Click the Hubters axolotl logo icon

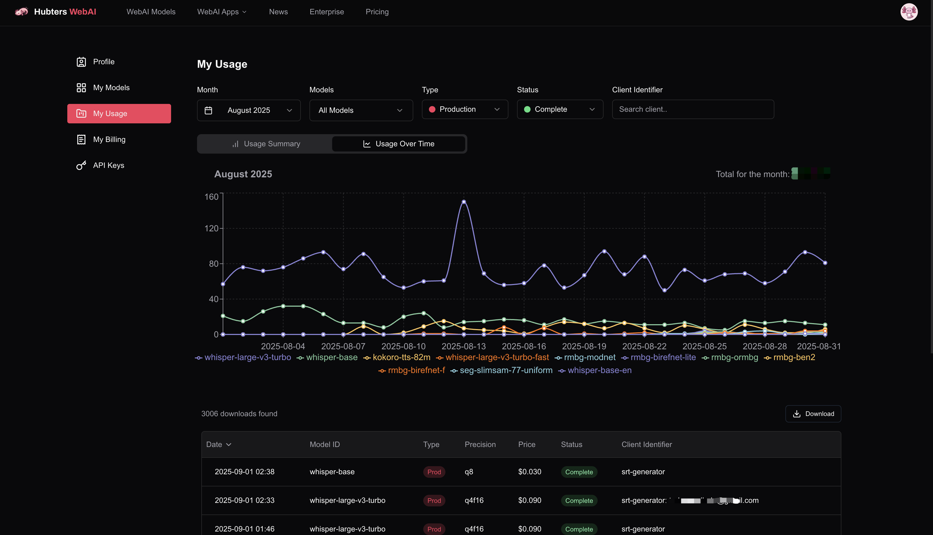pos(21,12)
